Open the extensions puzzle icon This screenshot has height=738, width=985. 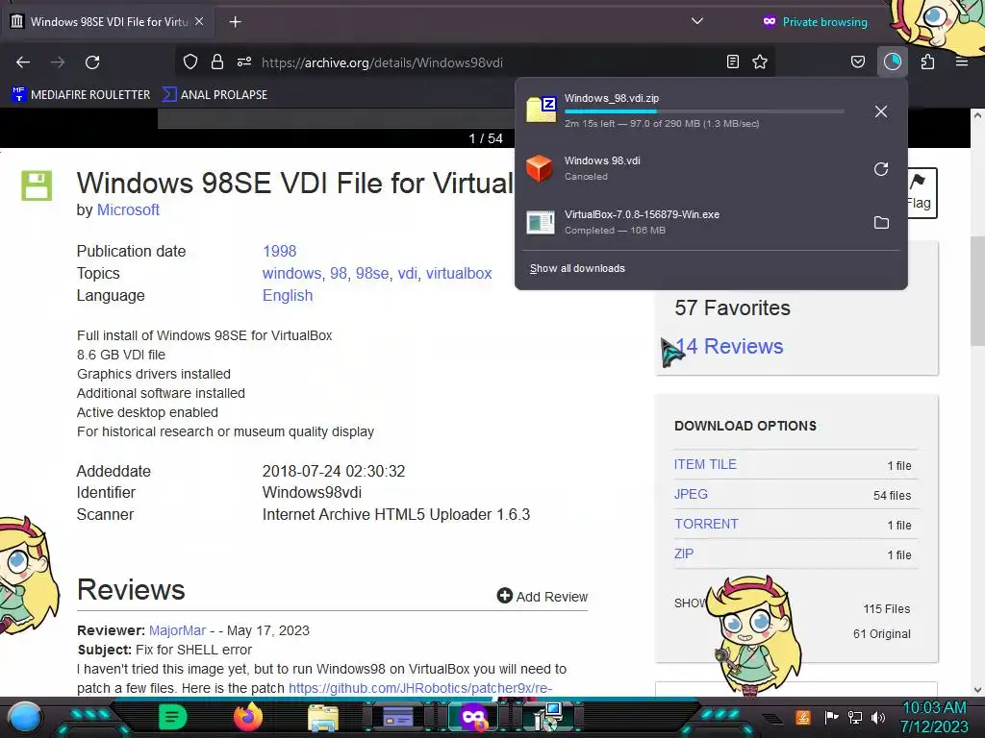tap(927, 61)
